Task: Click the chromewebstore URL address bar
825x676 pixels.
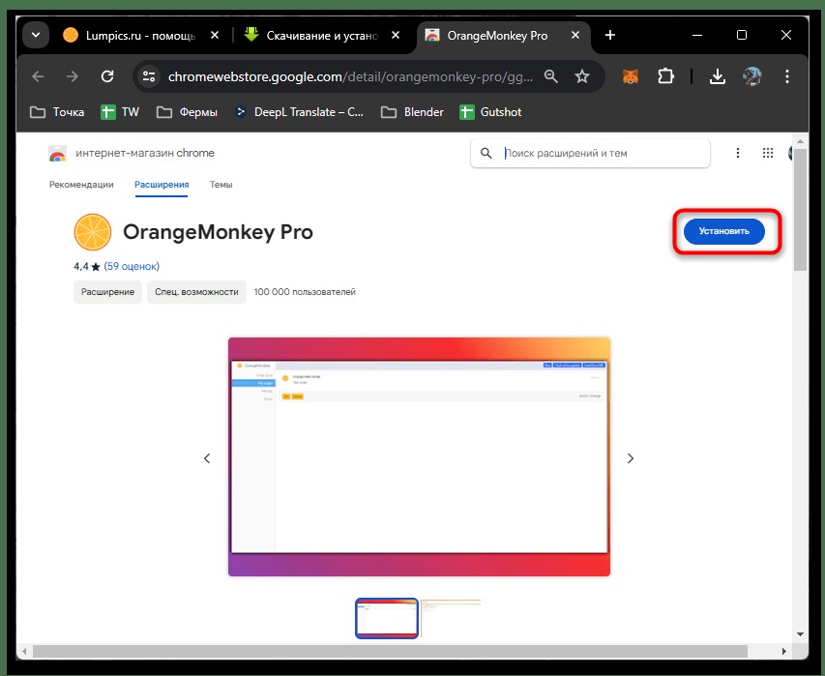Action: click(350, 76)
